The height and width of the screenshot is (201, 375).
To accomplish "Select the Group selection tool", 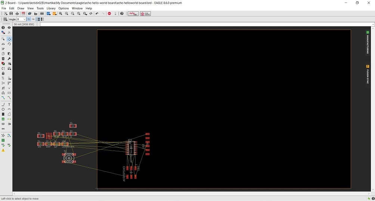I will (x=3, y=39).
